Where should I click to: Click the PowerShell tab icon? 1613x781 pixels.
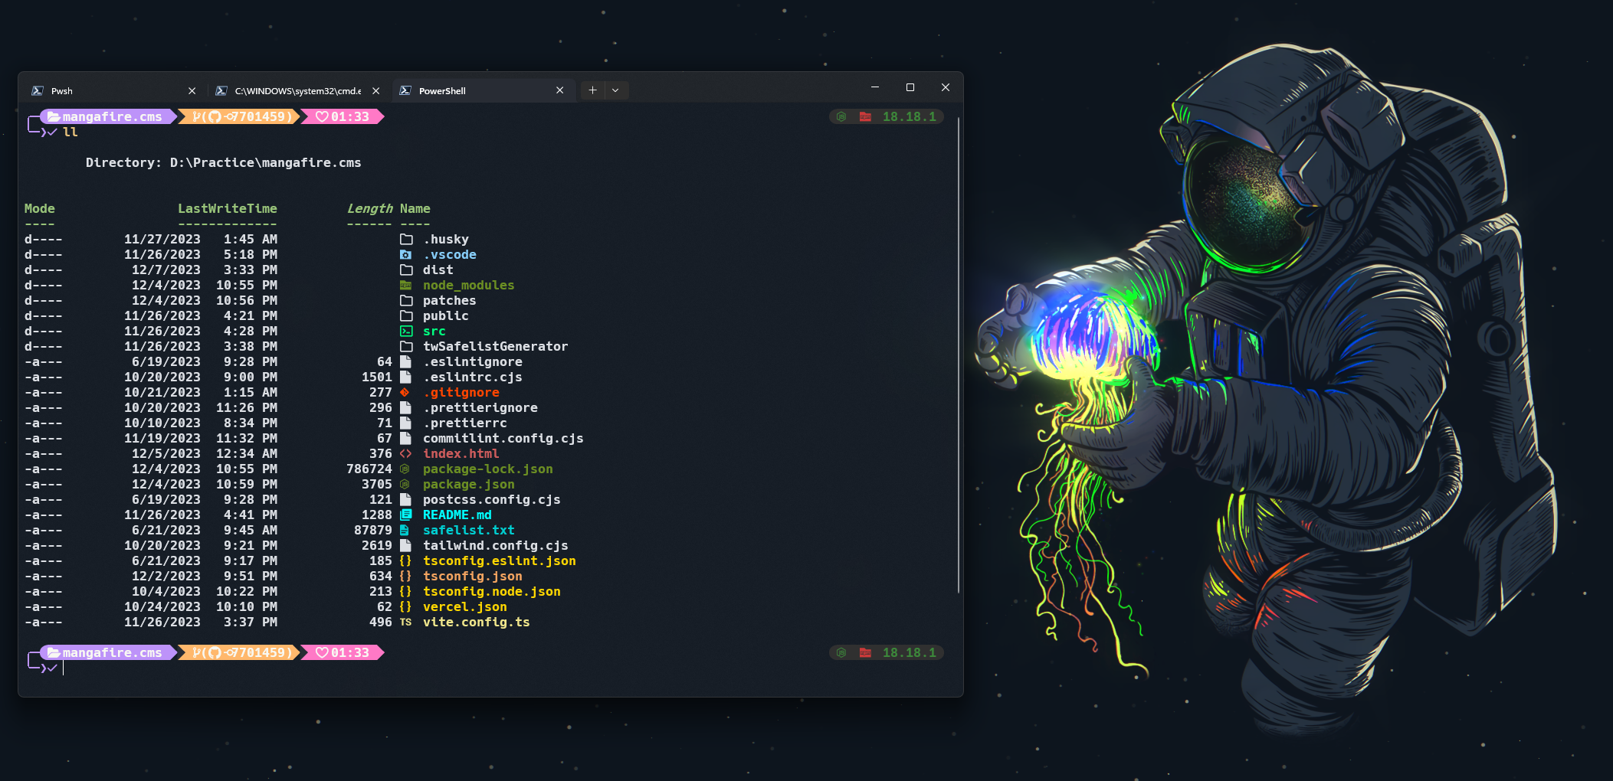[x=405, y=90]
